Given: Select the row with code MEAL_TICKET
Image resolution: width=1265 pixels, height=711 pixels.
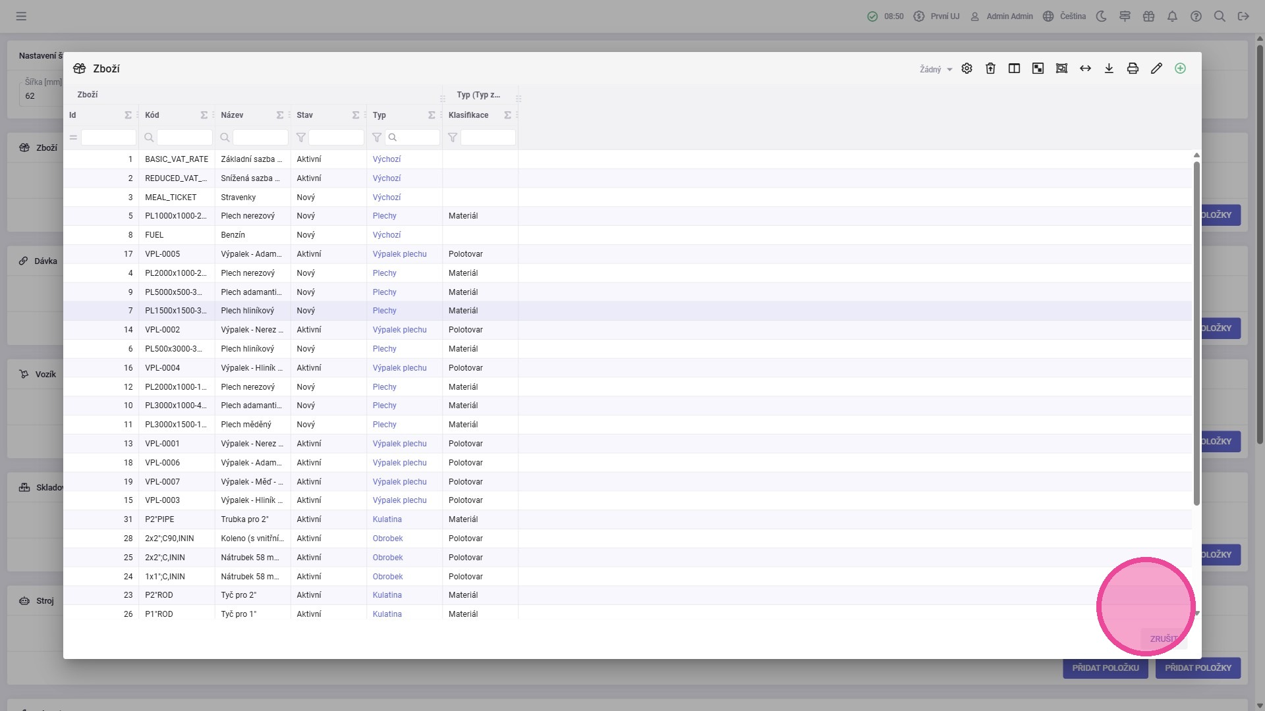Looking at the screenshot, I should pyautogui.click(x=171, y=197).
